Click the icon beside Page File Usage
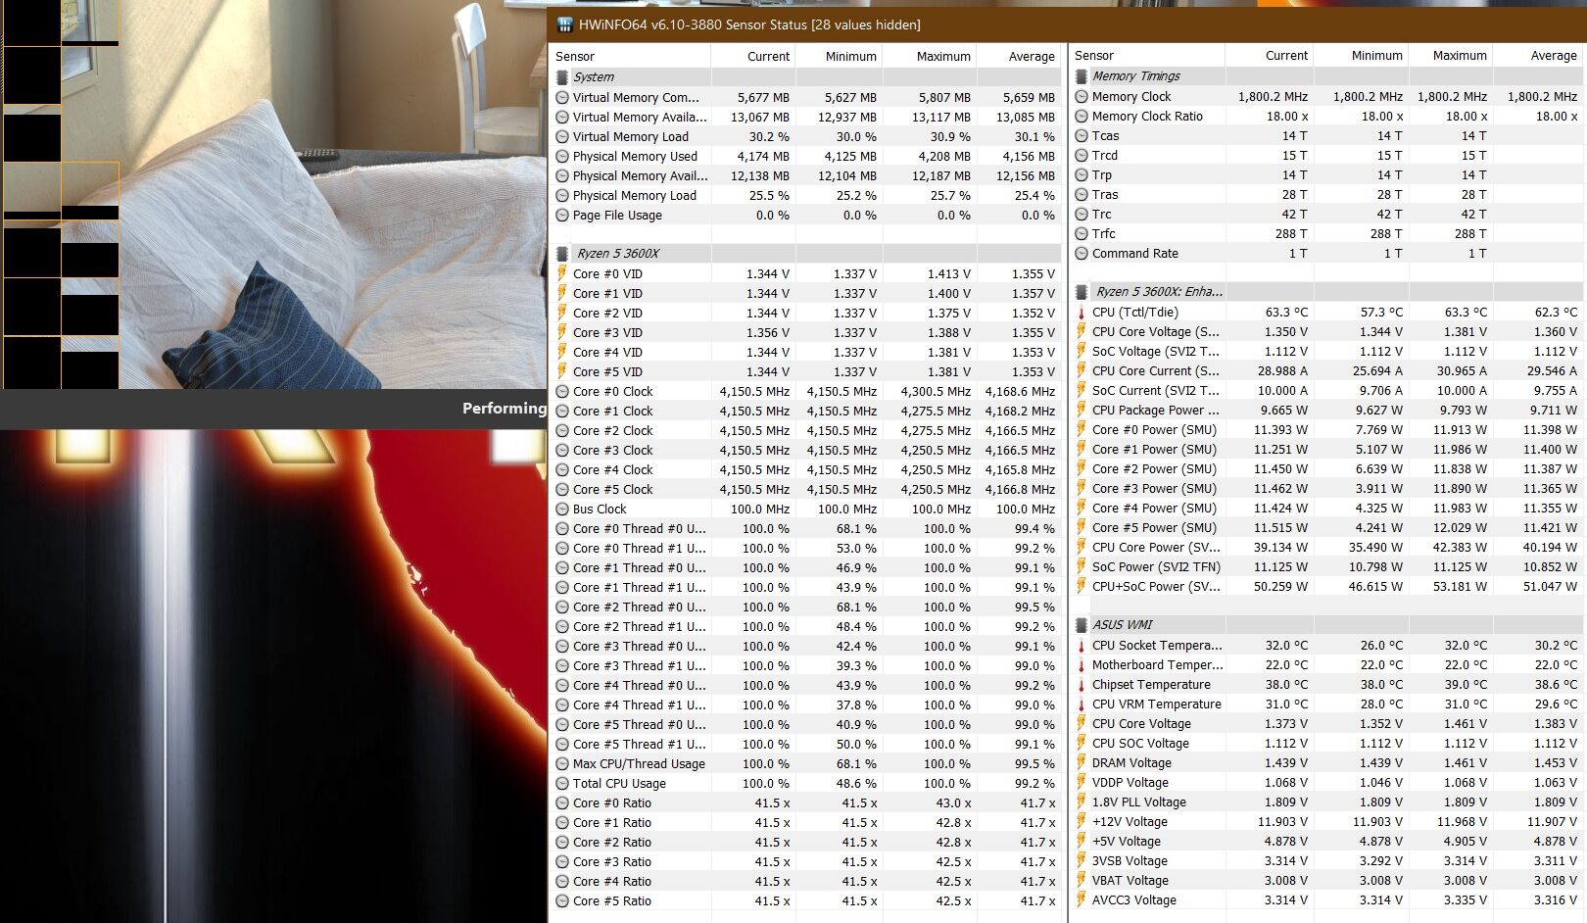Image resolution: width=1587 pixels, height=923 pixels. click(562, 215)
